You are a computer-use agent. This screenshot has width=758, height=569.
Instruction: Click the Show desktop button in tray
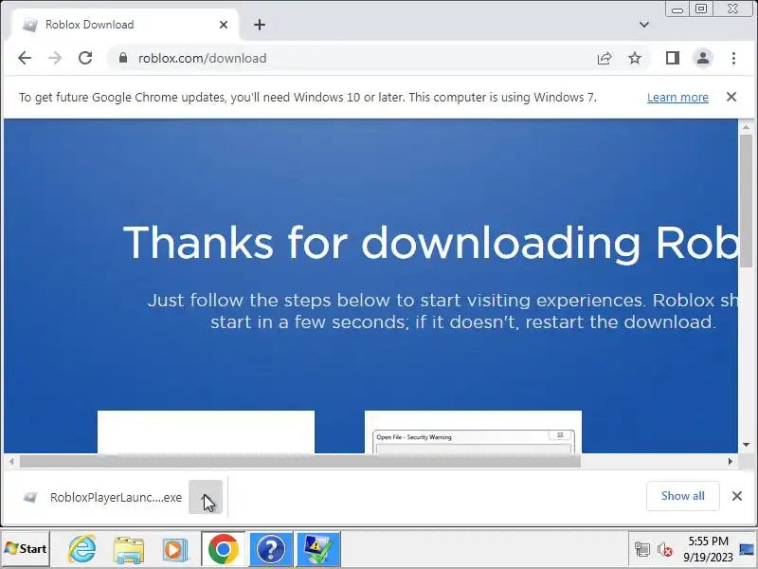tap(747, 549)
